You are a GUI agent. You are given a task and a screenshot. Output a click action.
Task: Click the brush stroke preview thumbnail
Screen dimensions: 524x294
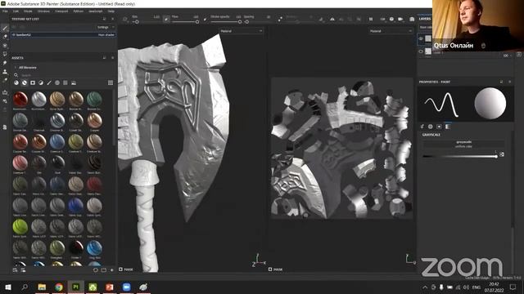point(441,104)
